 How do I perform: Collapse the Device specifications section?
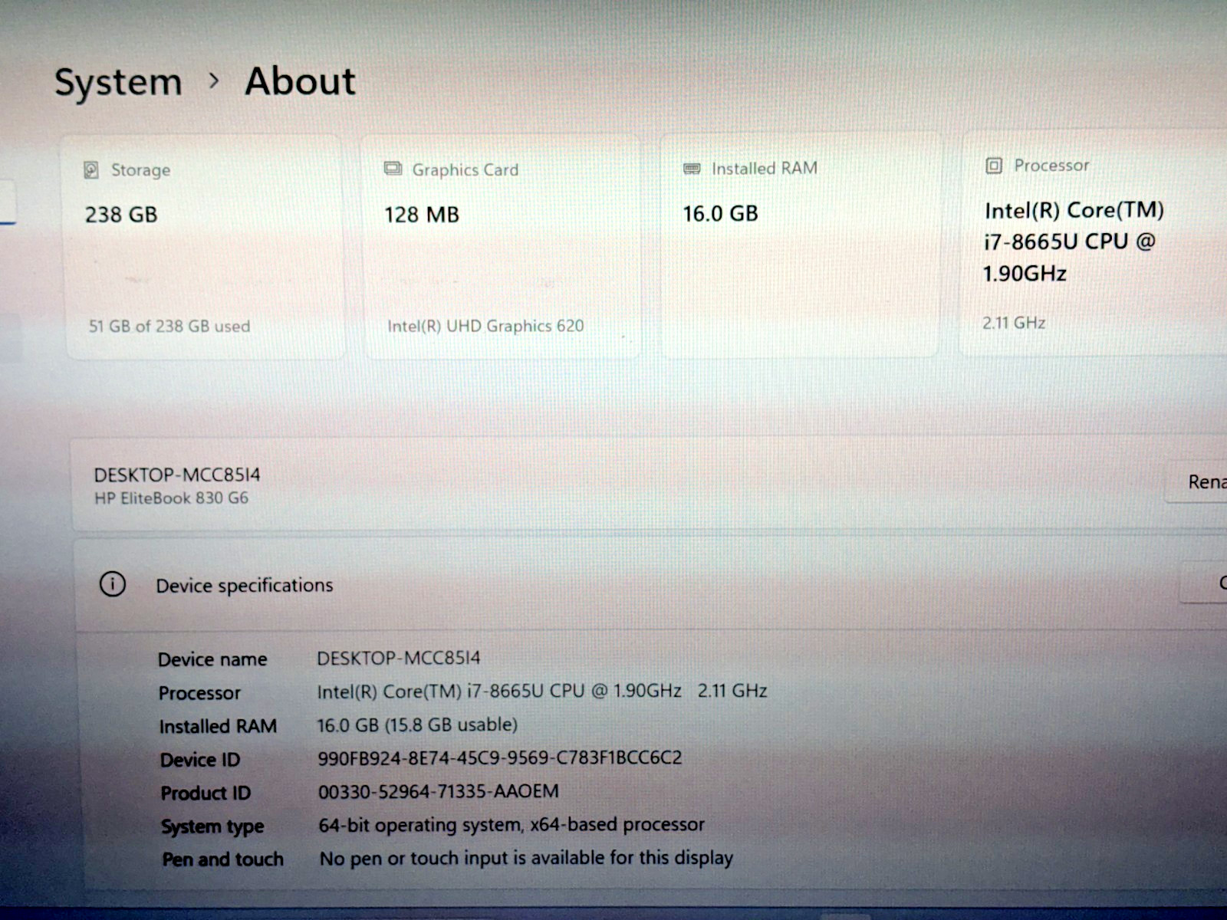[650, 585]
